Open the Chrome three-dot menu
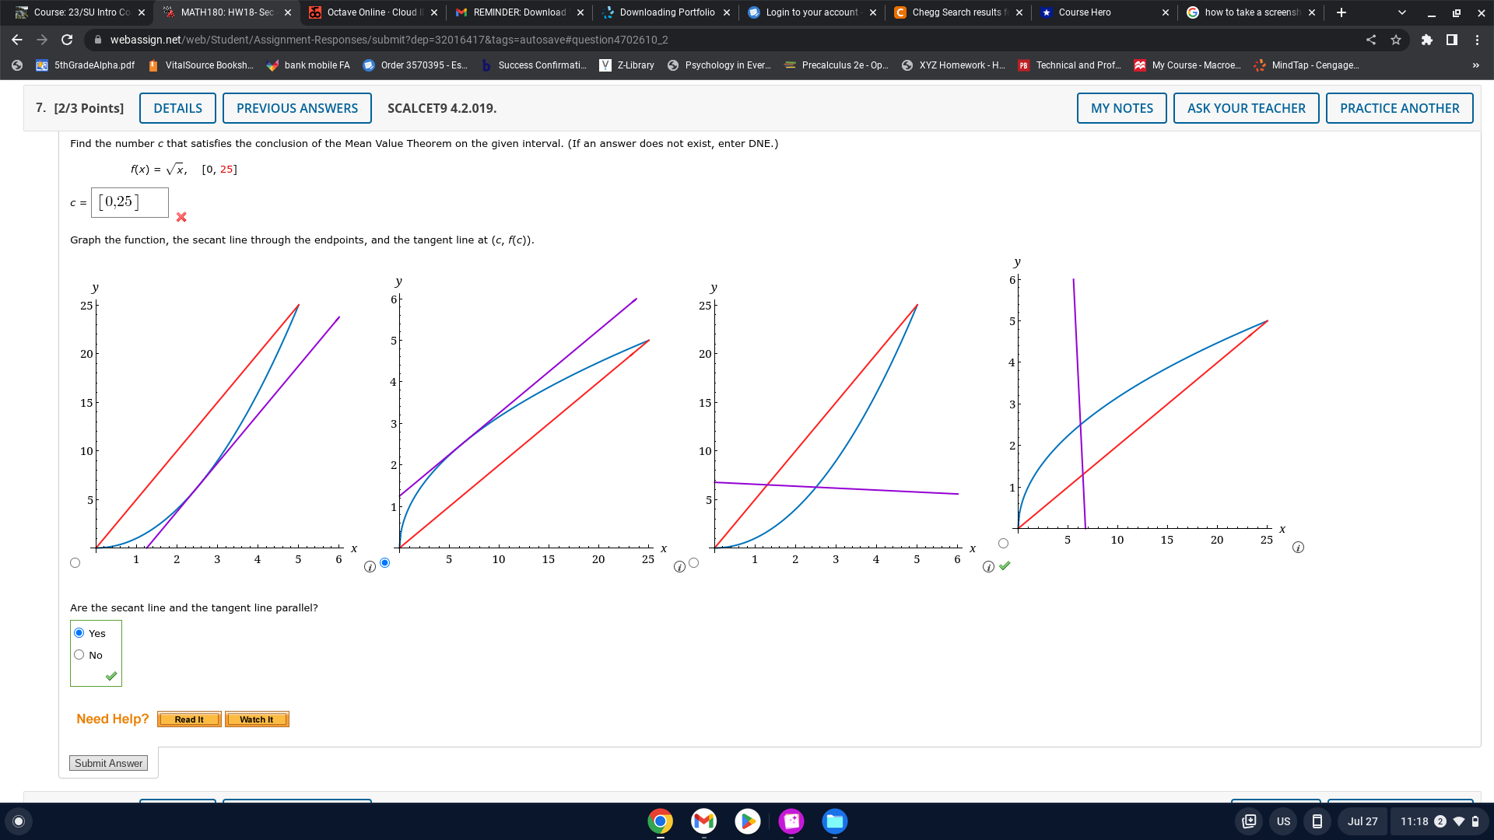Image resolution: width=1494 pixels, height=840 pixels. (x=1477, y=40)
